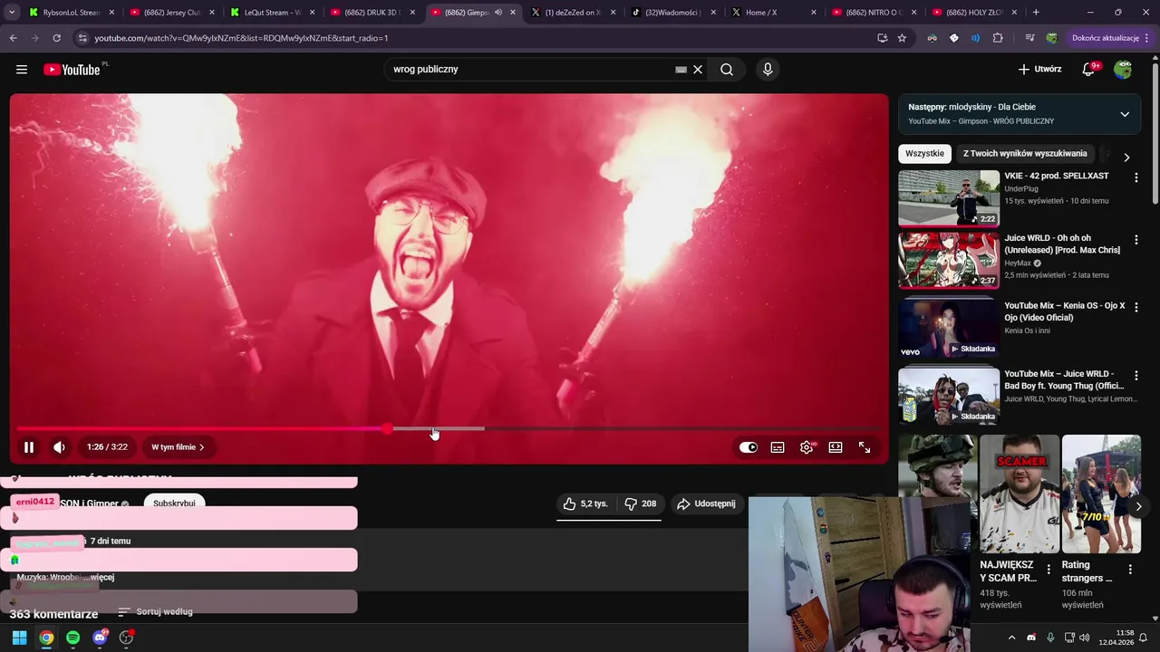Bookmark this page with the star
This screenshot has width=1160, height=652.
pyautogui.click(x=902, y=38)
